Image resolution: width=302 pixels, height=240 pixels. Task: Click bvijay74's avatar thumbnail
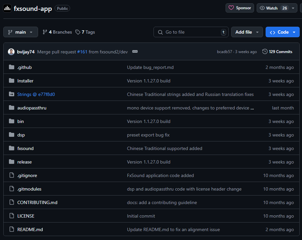(x=11, y=52)
